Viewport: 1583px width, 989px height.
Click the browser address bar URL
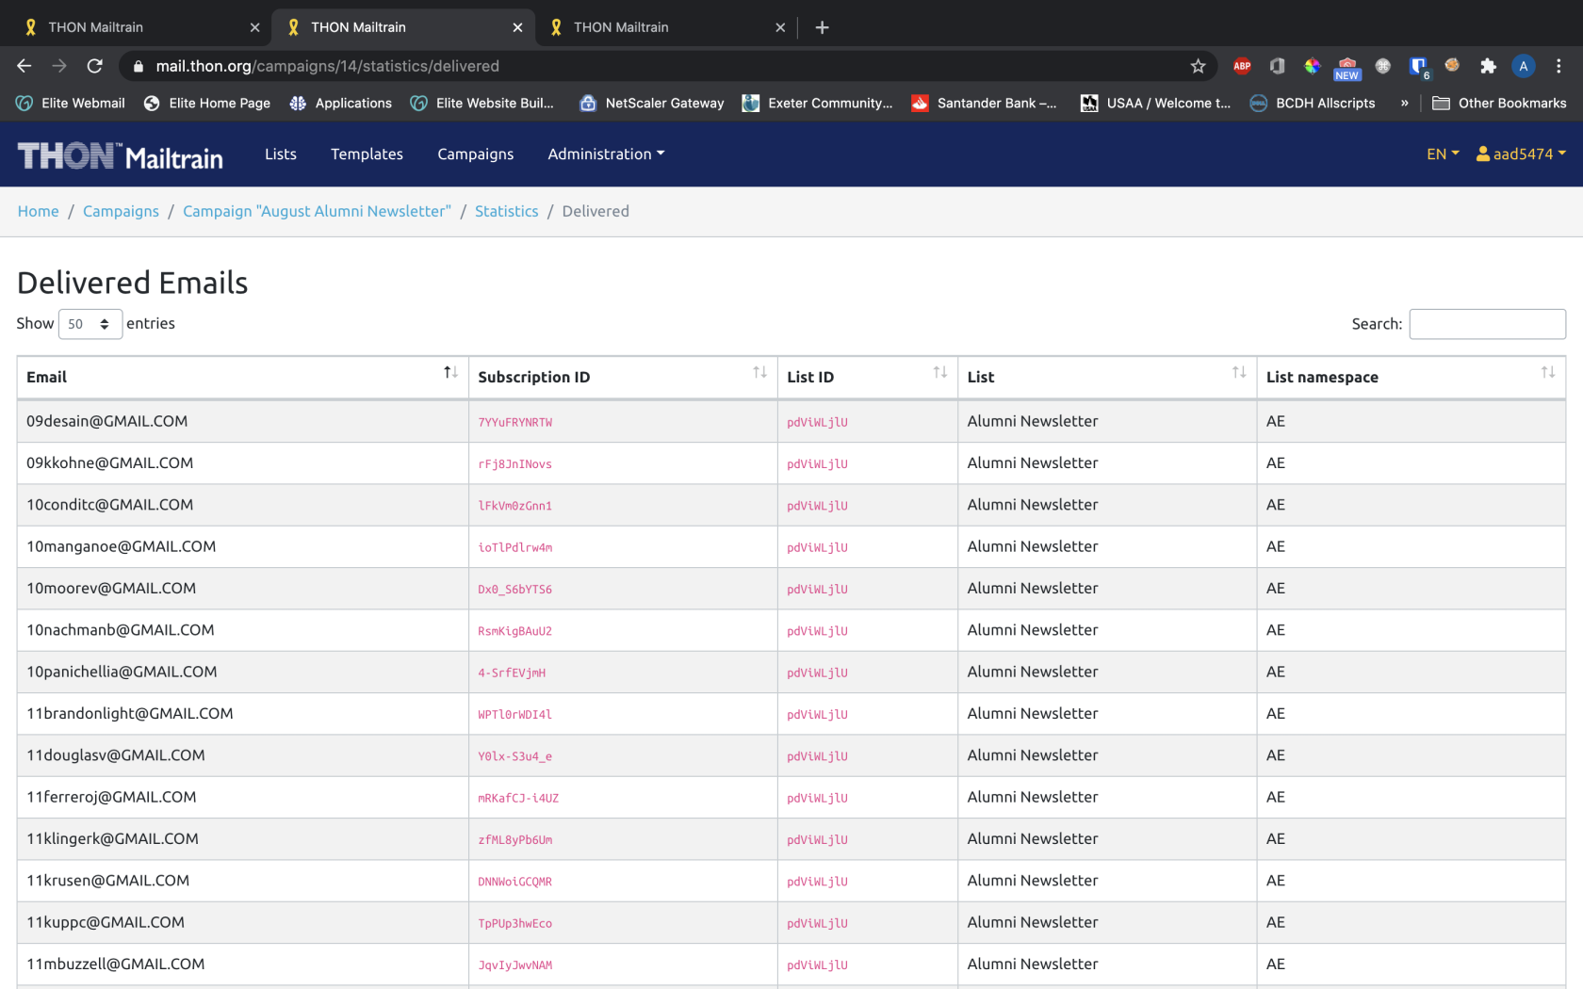328,66
